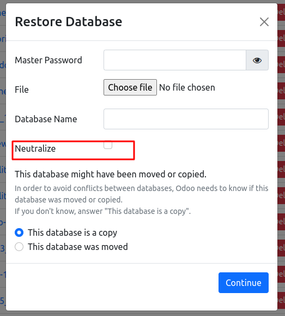Viewport: 285px width, 316px height.
Task: Click the File label text
Action: click(22, 90)
